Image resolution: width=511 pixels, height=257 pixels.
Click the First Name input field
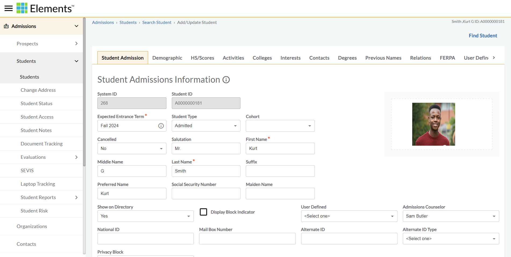click(x=280, y=148)
